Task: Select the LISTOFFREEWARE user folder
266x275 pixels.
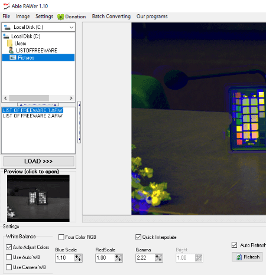Action: click(x=37, y=51)
